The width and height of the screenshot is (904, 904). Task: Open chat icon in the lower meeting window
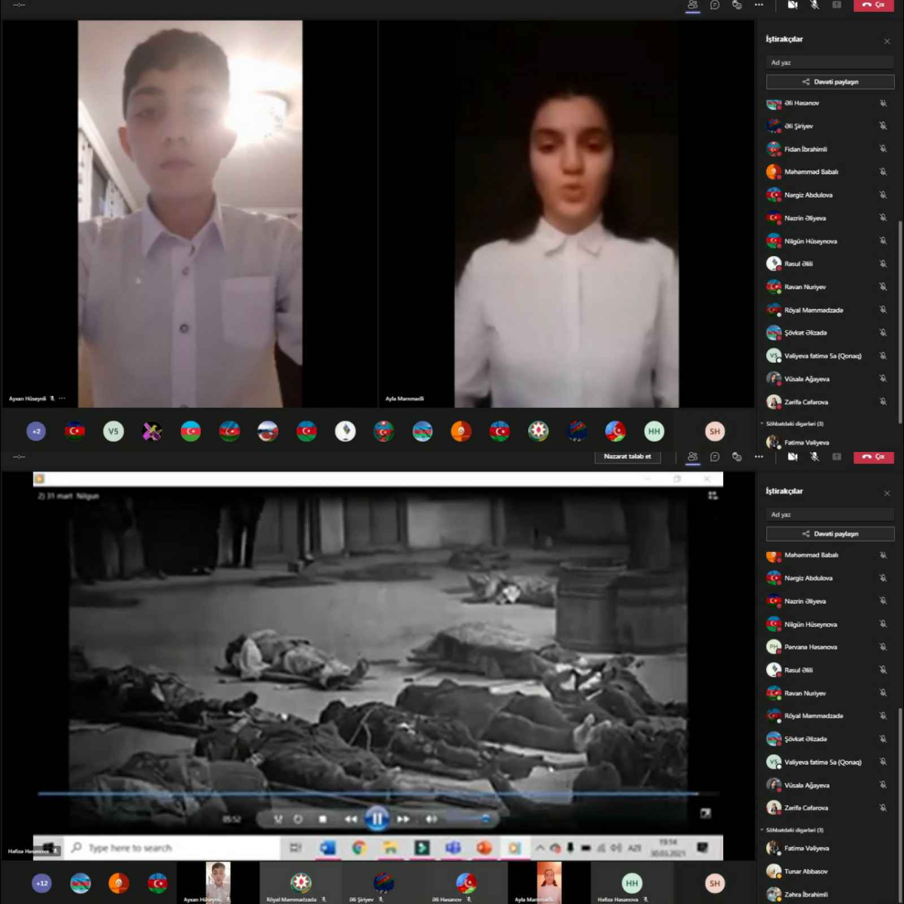(715, 457)
